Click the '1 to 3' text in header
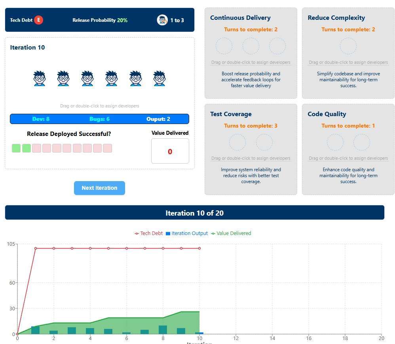The width and height of the screenshot is (395, 344). [x=177, y=20]
